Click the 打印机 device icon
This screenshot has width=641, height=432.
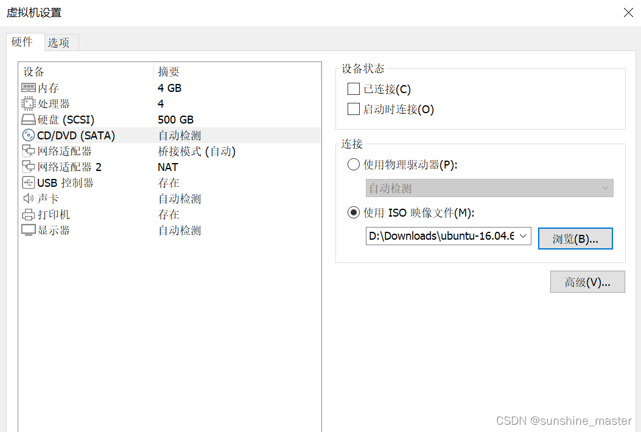click(28, 214)
